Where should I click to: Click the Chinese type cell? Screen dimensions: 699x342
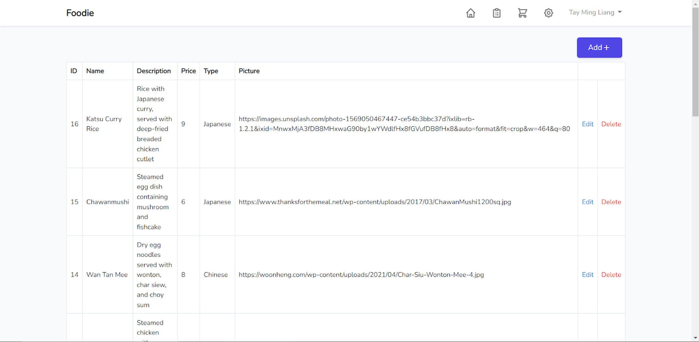(217, 275)
